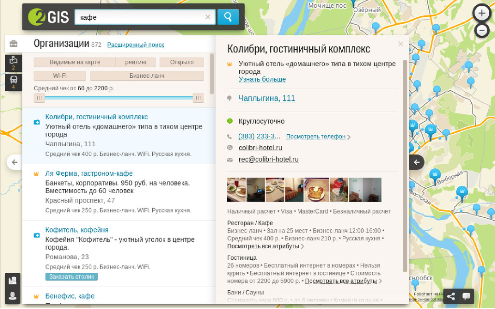Image resolution: width=495 pixels, height=309 pixels.
Task: Open the route directions sidebar icon
Action: coord(13,63)
